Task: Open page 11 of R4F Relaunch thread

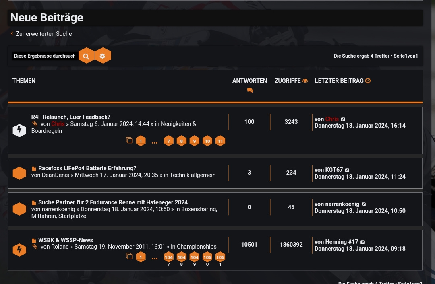Action: 220,141
